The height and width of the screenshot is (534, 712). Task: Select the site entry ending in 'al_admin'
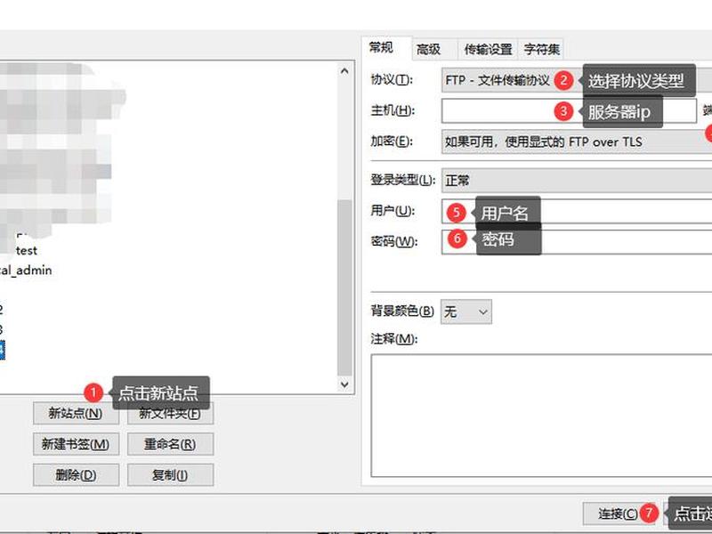[x=26, y=271]
